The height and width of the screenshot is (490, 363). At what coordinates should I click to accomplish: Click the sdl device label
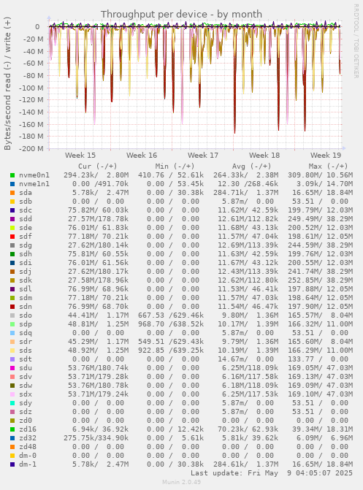[x=26, y=289]
